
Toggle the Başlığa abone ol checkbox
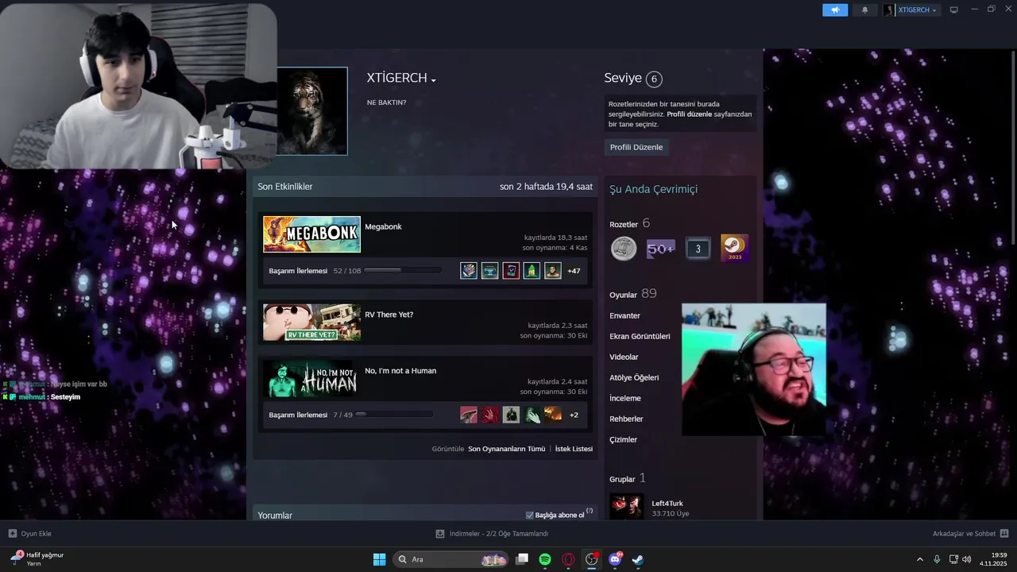(x=530, y=515)
